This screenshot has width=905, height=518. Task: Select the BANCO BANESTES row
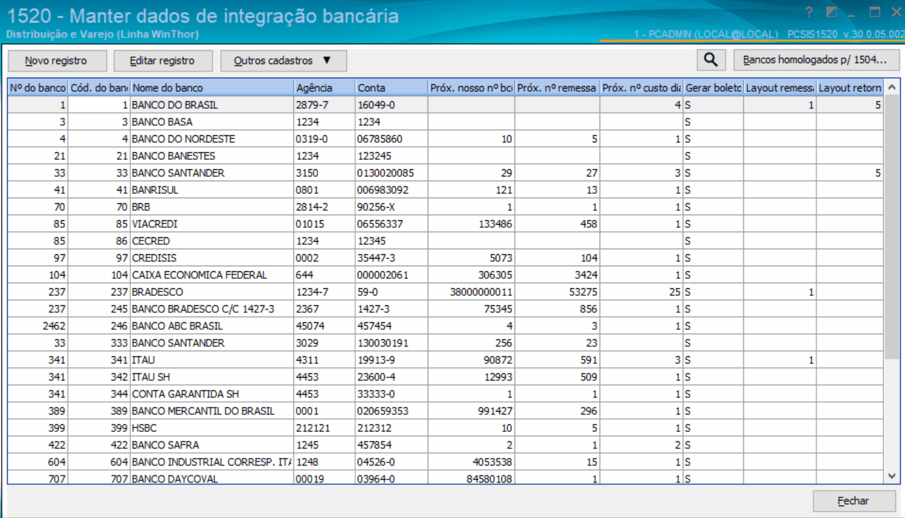tap(446, 156)
